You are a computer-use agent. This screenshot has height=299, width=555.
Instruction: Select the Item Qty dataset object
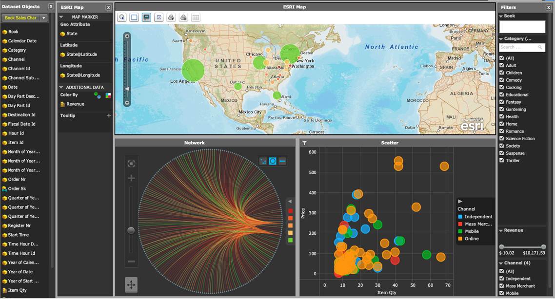tap(17, 290)
